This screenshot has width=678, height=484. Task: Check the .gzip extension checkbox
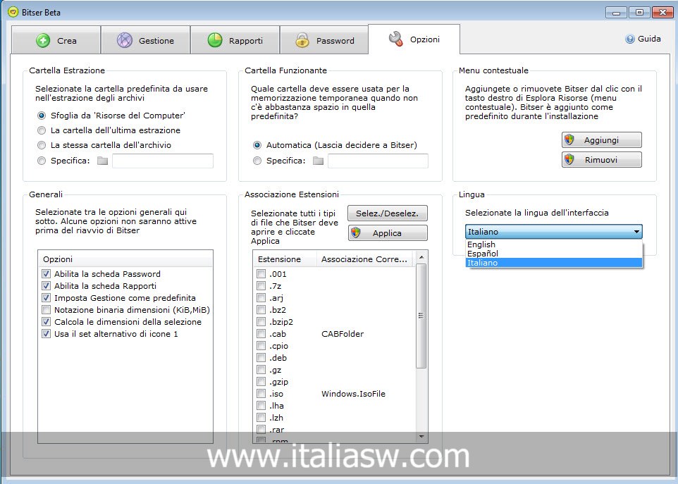coord(261,382)
